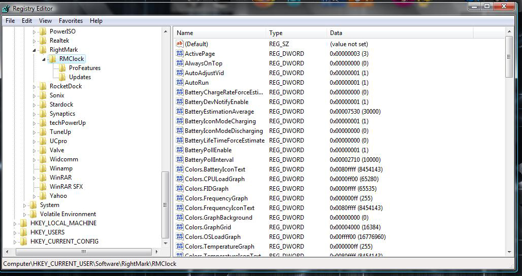Select the BatteryLifeTimeForceEstimate value
The image size is (522, 276).
coord(225,141)
